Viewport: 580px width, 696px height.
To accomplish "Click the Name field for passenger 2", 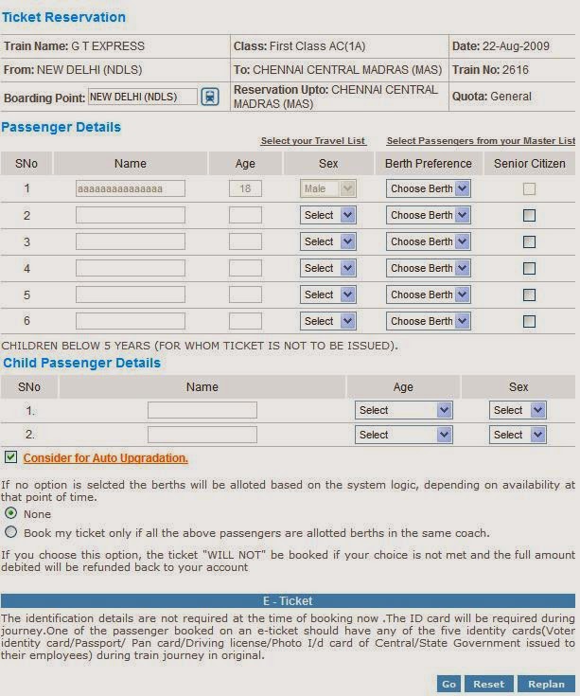I will (x=131, y=215).
